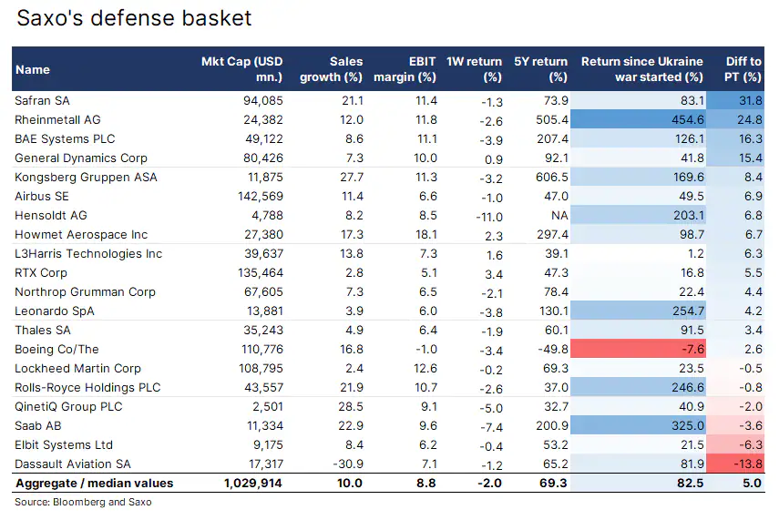This screenshot has height=520, width=779.
Task: Click the L3Harris Technologies Inc name
Action: (88, 254)
